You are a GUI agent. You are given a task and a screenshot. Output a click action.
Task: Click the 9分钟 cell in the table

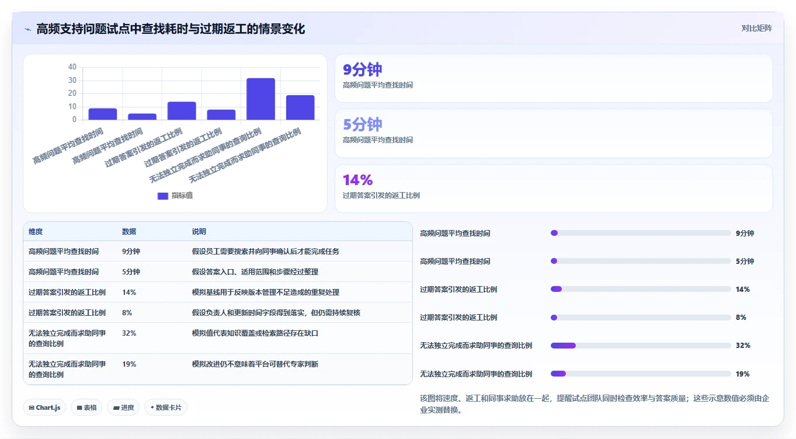pyautogui.click(x=131, y=252)
